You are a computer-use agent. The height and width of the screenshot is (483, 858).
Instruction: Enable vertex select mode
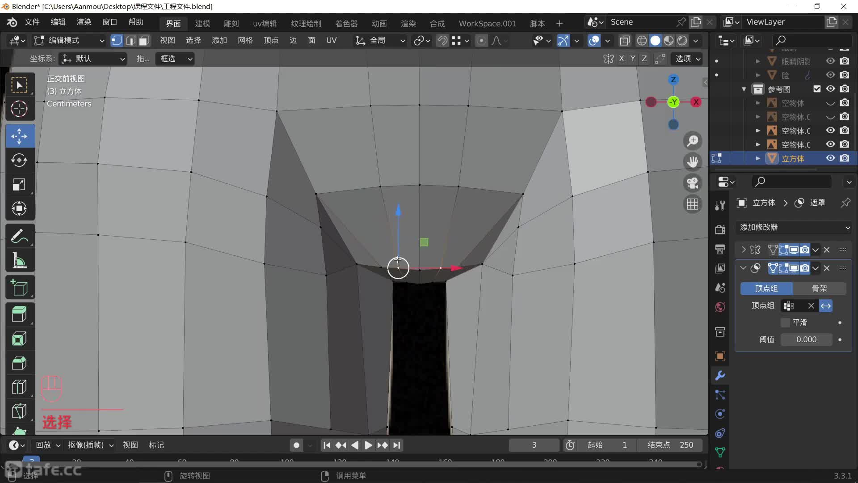[117, 41]
